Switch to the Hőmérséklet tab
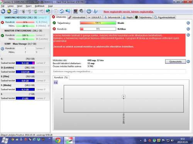Screen dimensions: 193x144 point(77,17)
